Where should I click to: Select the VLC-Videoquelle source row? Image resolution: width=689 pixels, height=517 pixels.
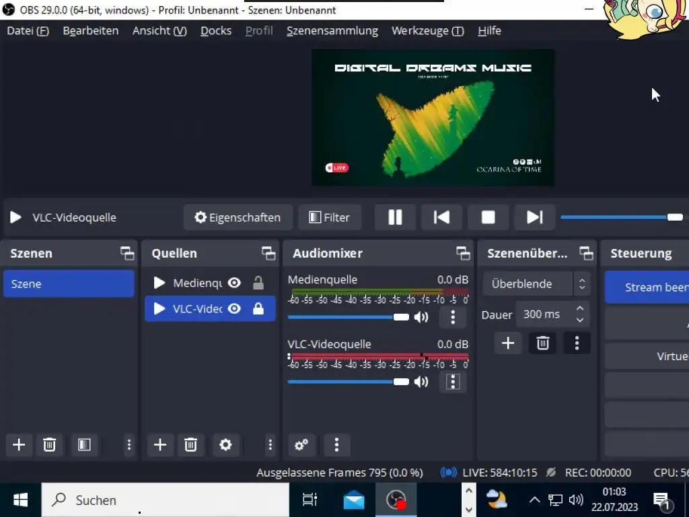click(210, 308)
